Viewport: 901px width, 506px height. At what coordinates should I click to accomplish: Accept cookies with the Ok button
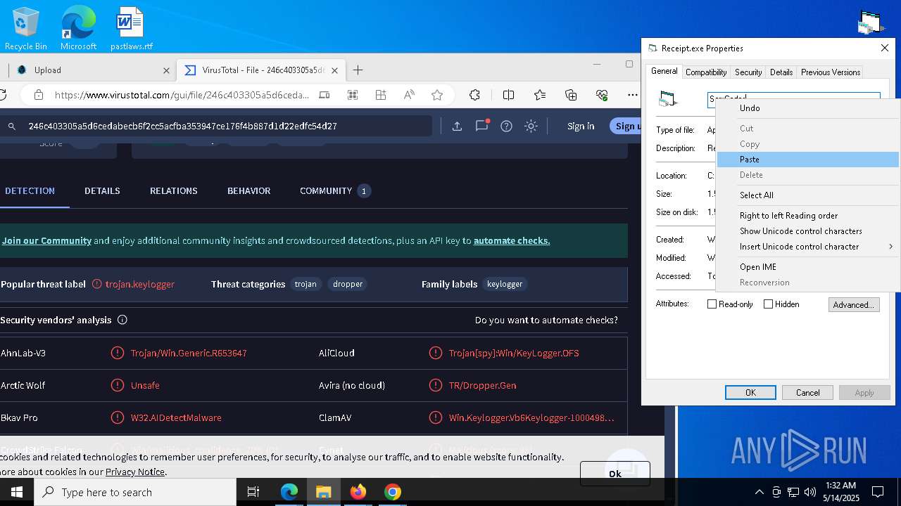tap(615, 474)
